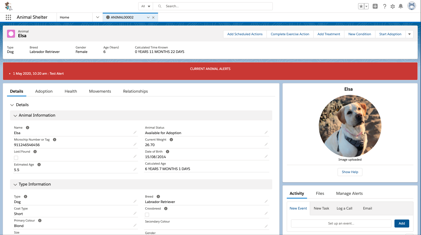Show info tooltip for Breed field

(158, 197)
